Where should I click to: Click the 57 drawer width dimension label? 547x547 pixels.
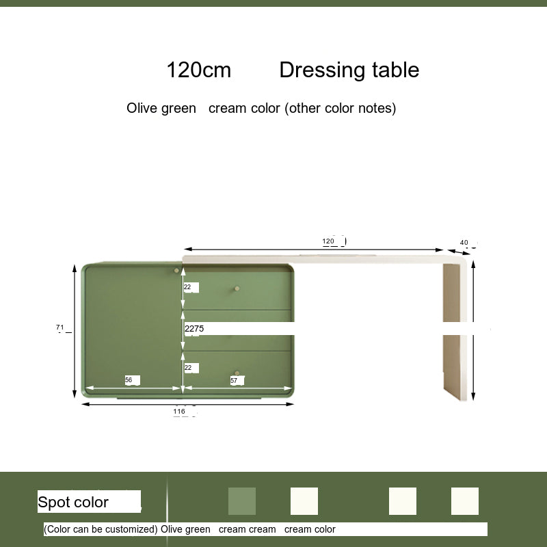[234, 380]
